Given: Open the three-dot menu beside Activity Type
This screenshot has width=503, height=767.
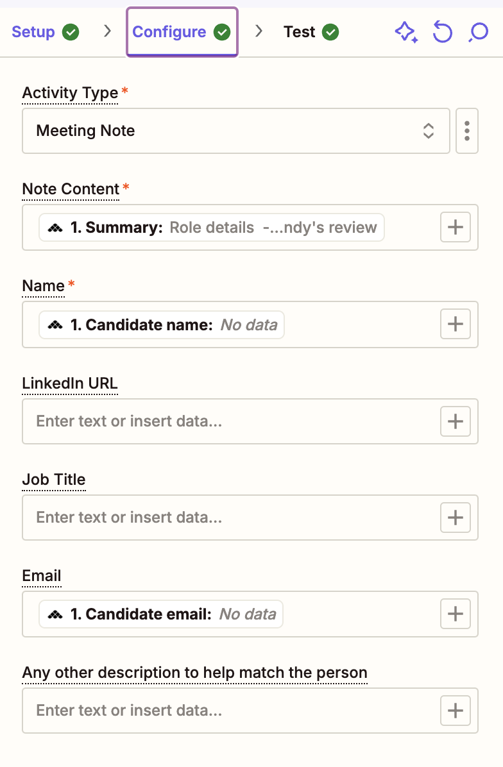Looking at the screenshot, I should click(467, 131).
